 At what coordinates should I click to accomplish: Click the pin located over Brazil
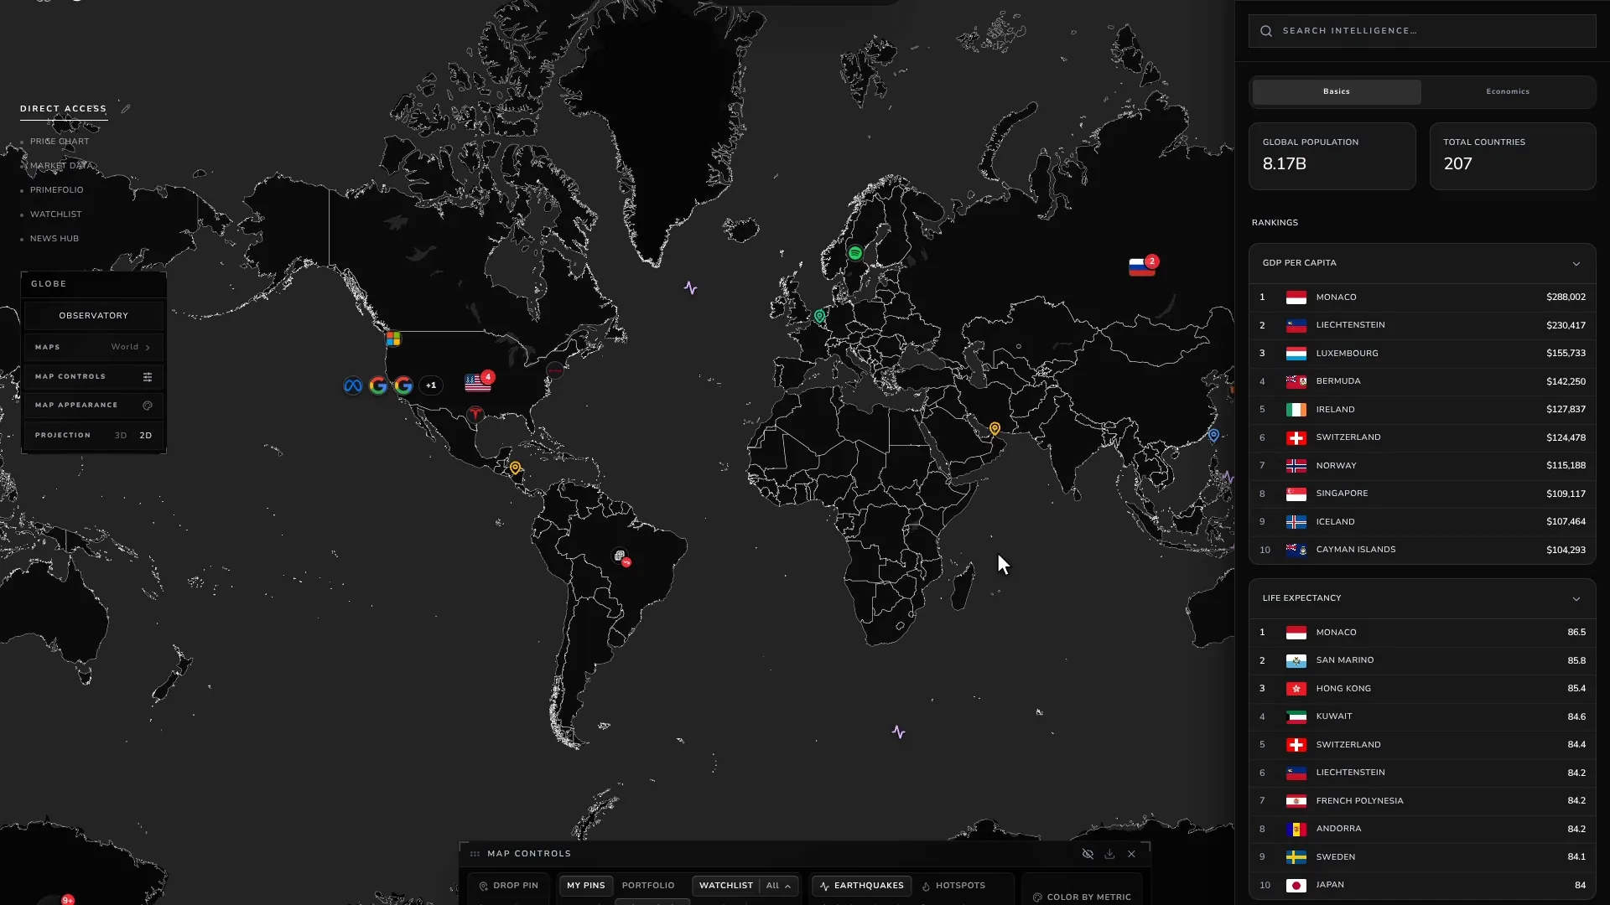[x=621, y=557]
